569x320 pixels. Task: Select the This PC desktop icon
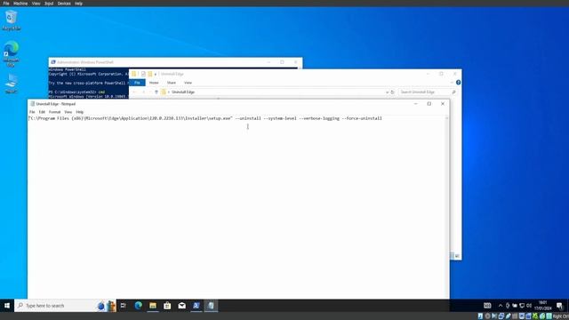(11, 84)
